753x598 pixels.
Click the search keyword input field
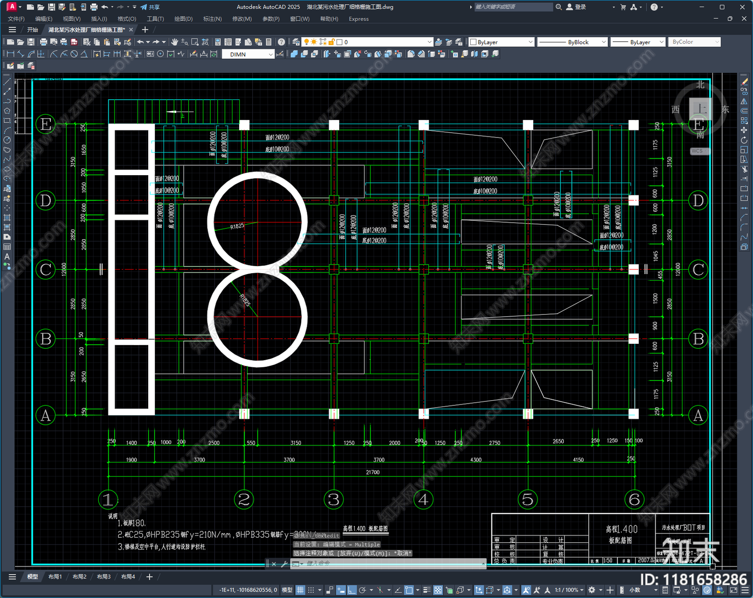pos(513,7)
